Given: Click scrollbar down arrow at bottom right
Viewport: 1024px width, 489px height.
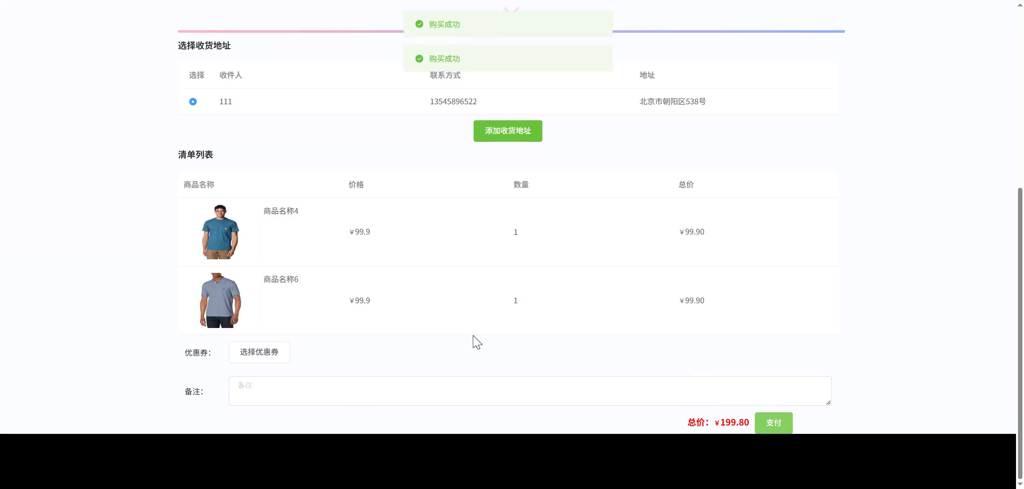Looking at the screenshot, I should pyautogui.click(x=1020, y=484).
